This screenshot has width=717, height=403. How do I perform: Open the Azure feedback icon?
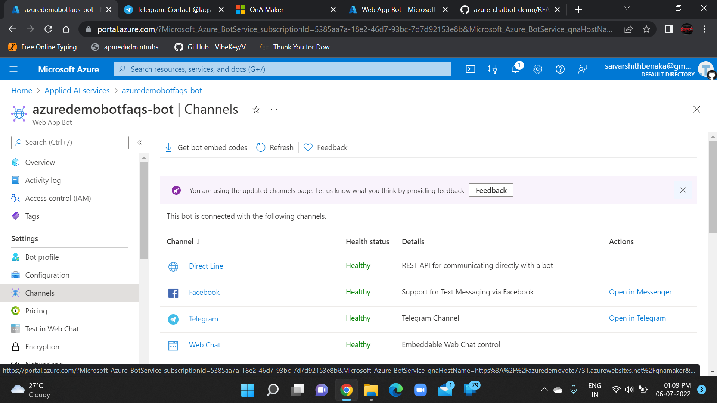pyautogui.click(x=583, y=69)
